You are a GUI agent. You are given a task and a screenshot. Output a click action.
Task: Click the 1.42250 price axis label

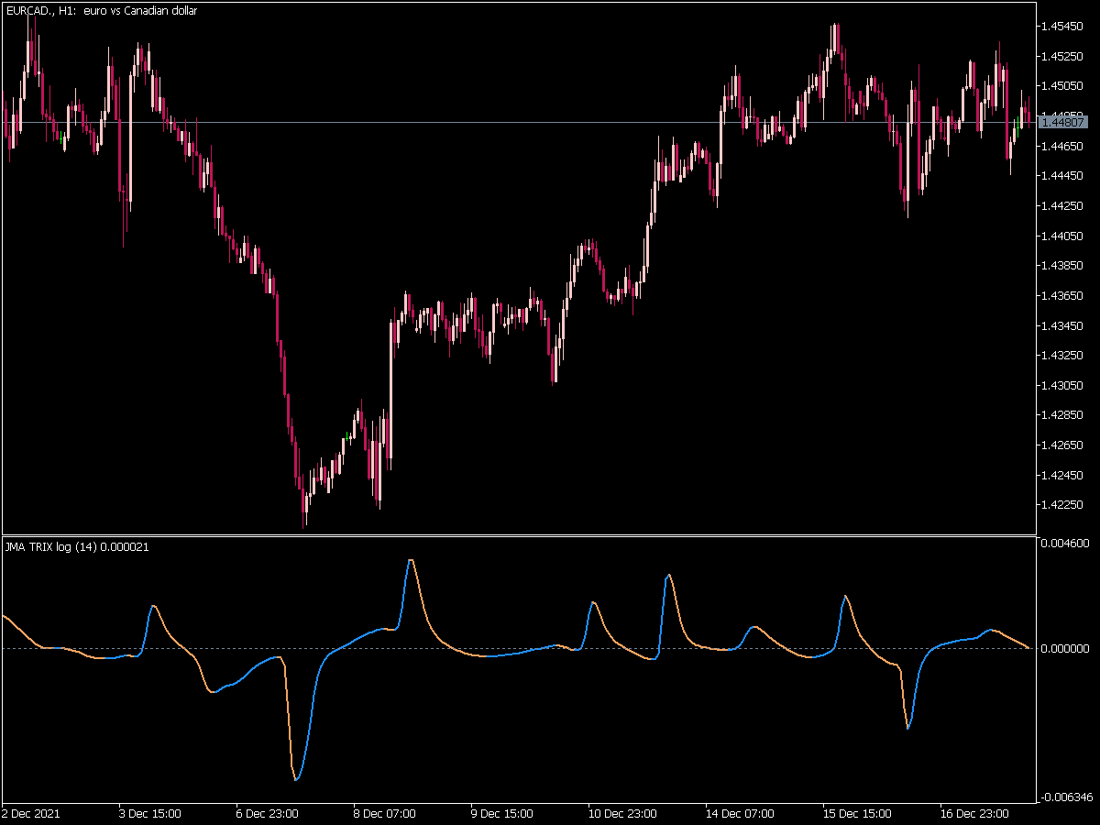[x=1063, y=505]
